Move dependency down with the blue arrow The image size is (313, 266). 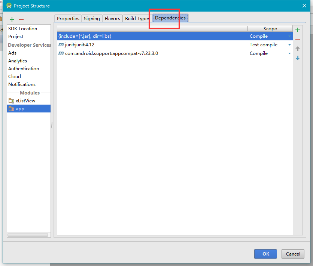297,58
